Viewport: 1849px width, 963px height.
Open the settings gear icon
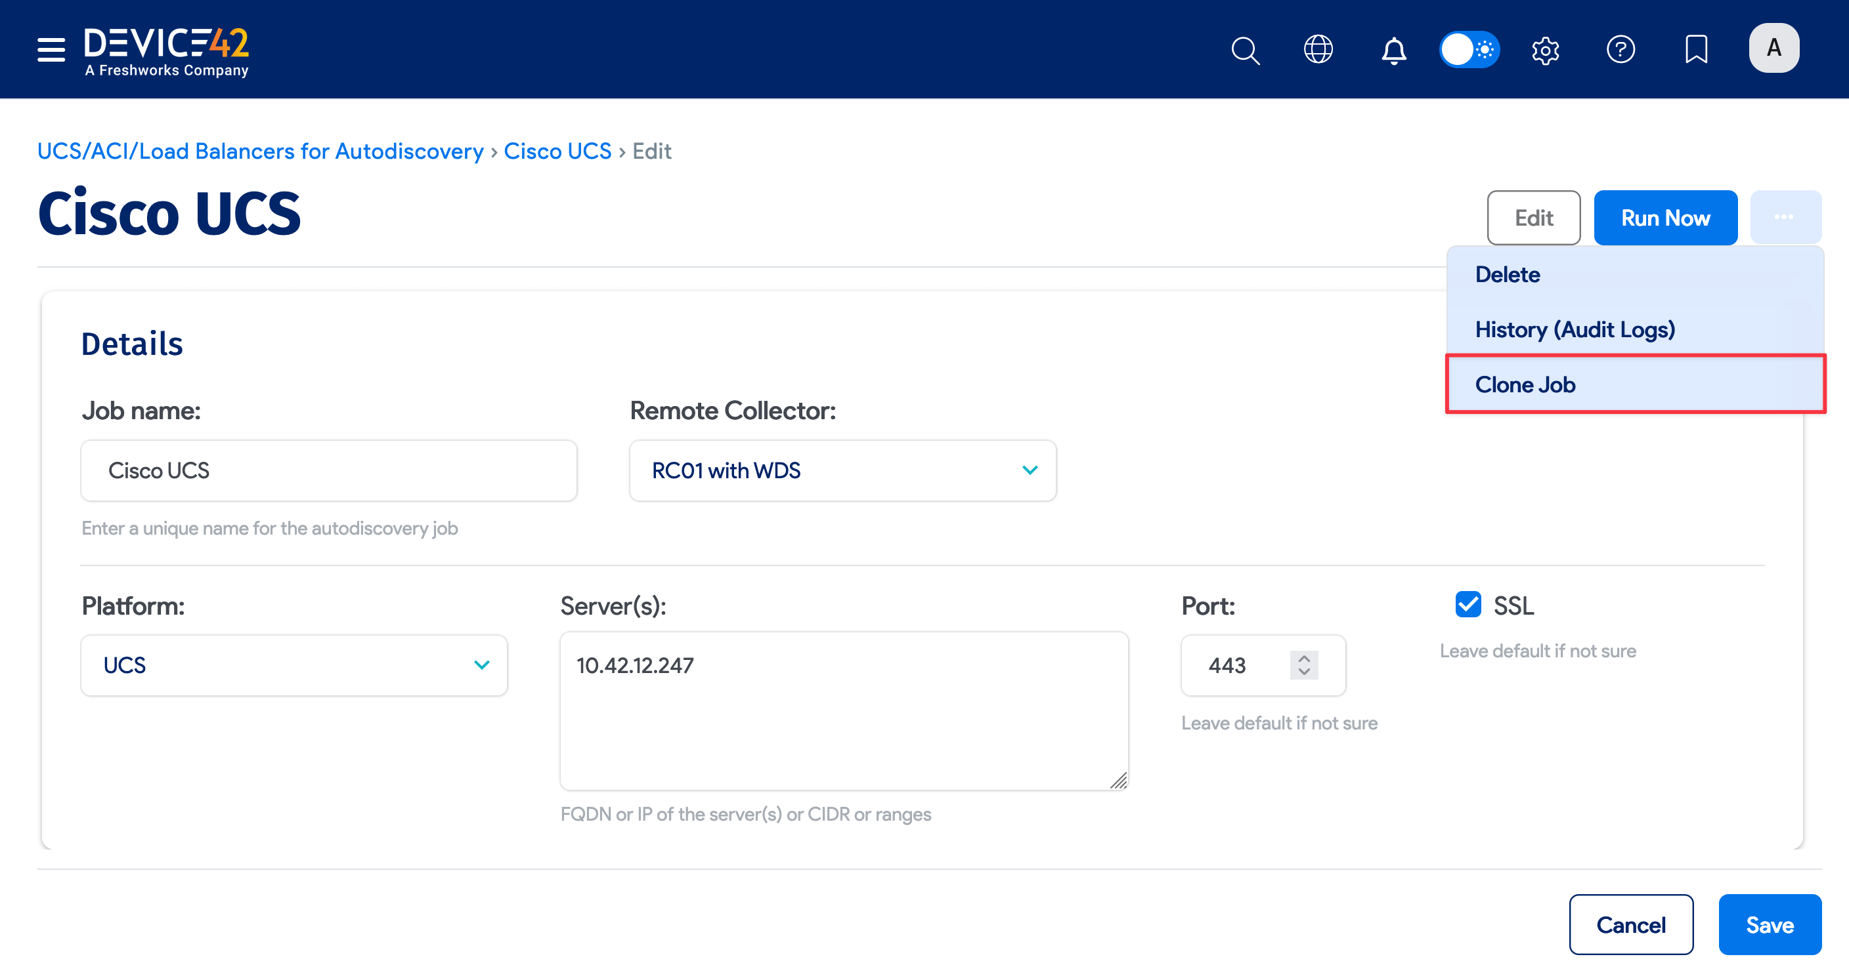pos(1546,51)
